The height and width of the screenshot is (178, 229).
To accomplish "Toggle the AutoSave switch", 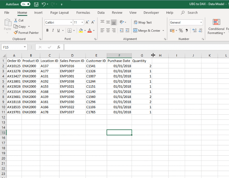I will (x=25, y=4).
